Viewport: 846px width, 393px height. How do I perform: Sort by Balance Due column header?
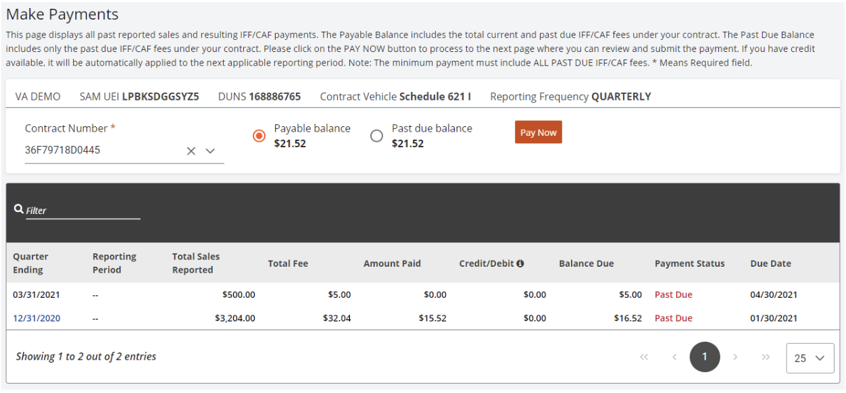(x=587, y=263)
